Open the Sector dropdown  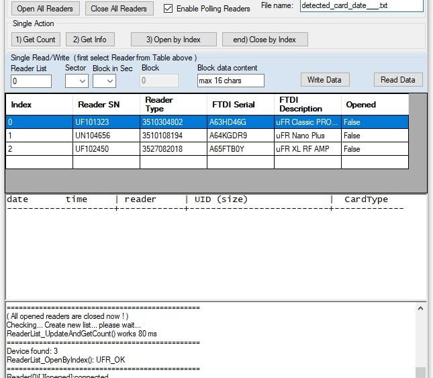point(77,81)
